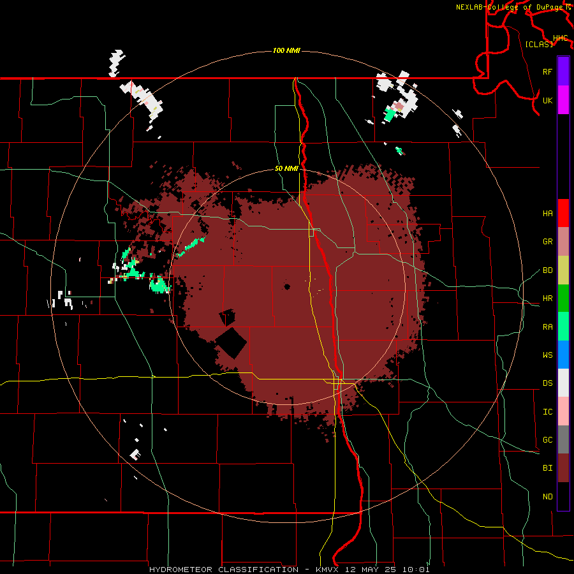This screenshot has width=574, height=574.
Task: Click the KMVX station identifier
Action: click(327, 570)
